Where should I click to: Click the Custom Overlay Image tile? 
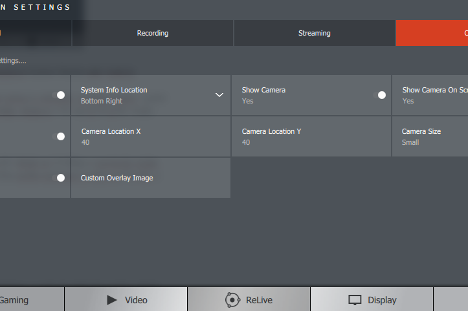(150, 178)
